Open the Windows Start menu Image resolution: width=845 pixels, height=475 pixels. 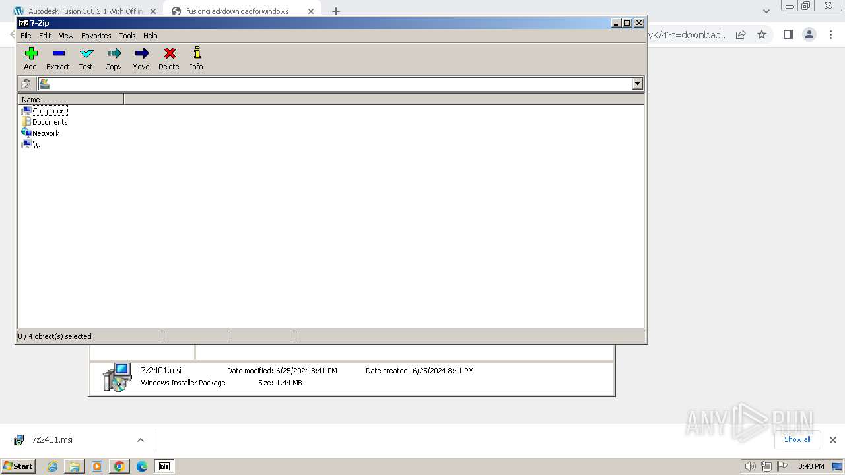coord(18,466)
